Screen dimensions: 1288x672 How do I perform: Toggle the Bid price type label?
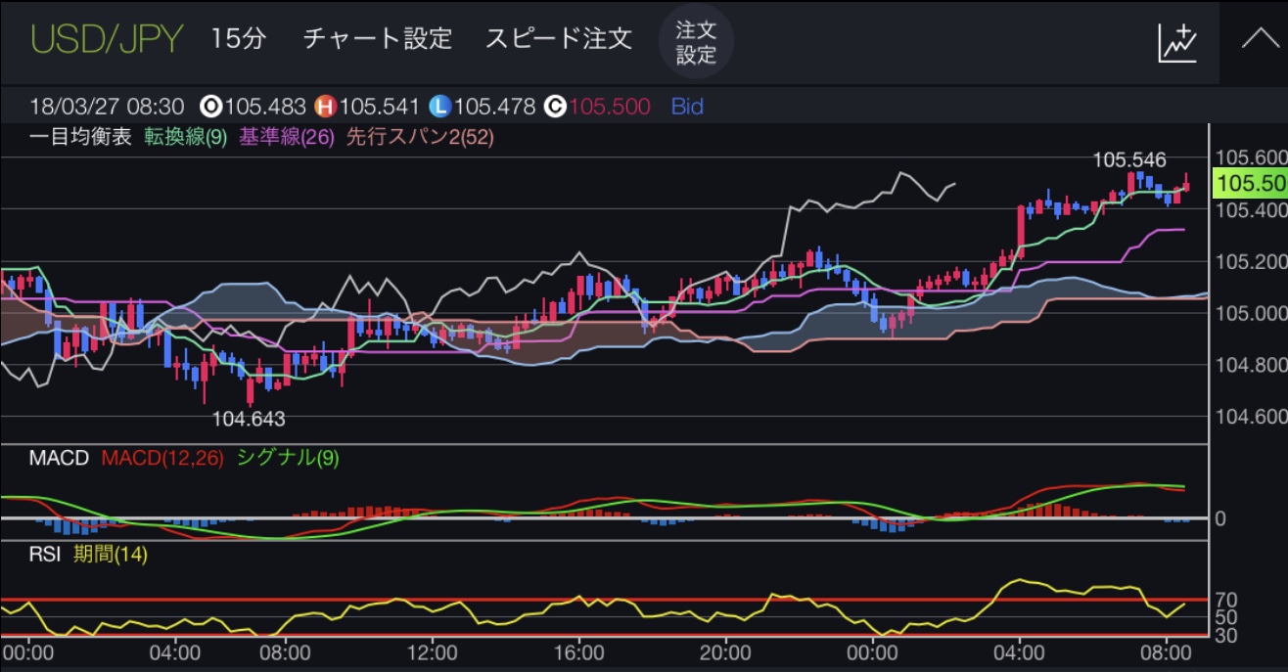pos(687,107)
